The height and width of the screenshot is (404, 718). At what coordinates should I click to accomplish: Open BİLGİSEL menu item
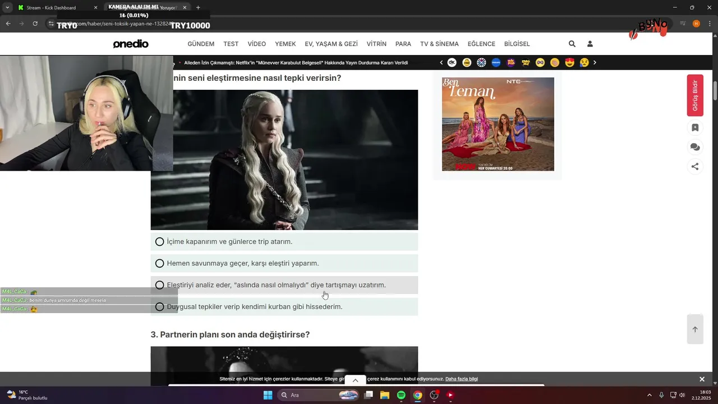click(517, 44)
